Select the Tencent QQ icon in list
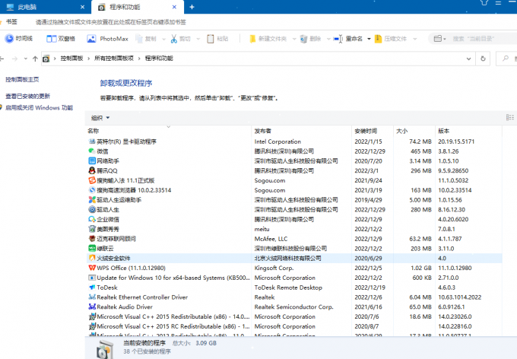517x359 pixels. pos(92,171)
